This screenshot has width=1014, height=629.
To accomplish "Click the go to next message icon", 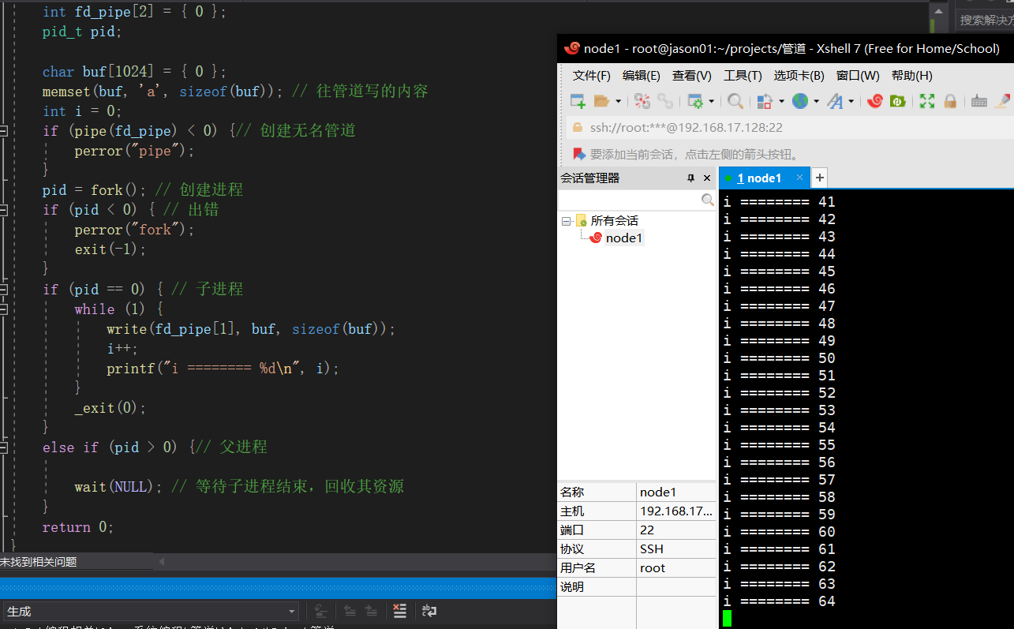I will pos(370,611).
